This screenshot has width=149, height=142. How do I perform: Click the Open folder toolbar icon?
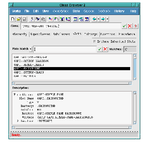(x=18, y=19)
